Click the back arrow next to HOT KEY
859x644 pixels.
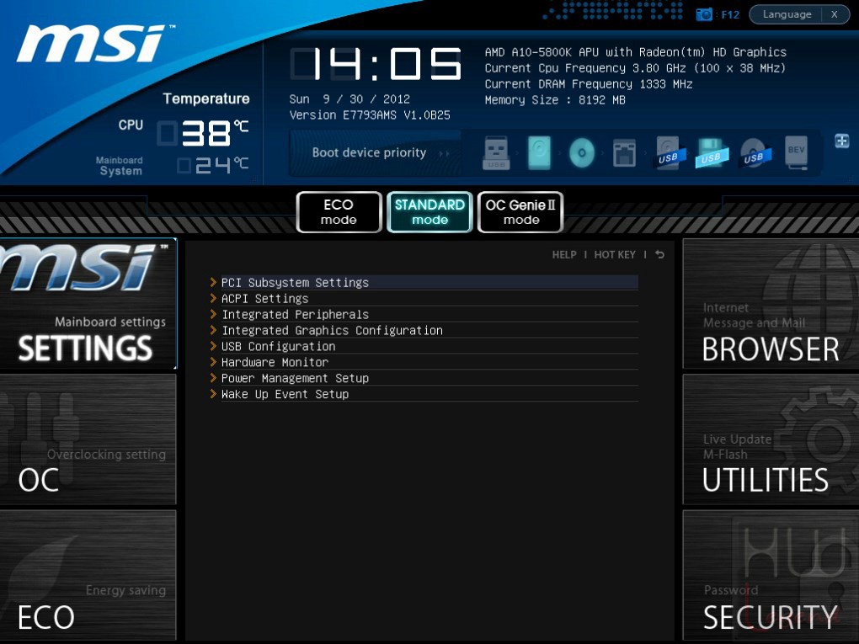pos(659,254)
